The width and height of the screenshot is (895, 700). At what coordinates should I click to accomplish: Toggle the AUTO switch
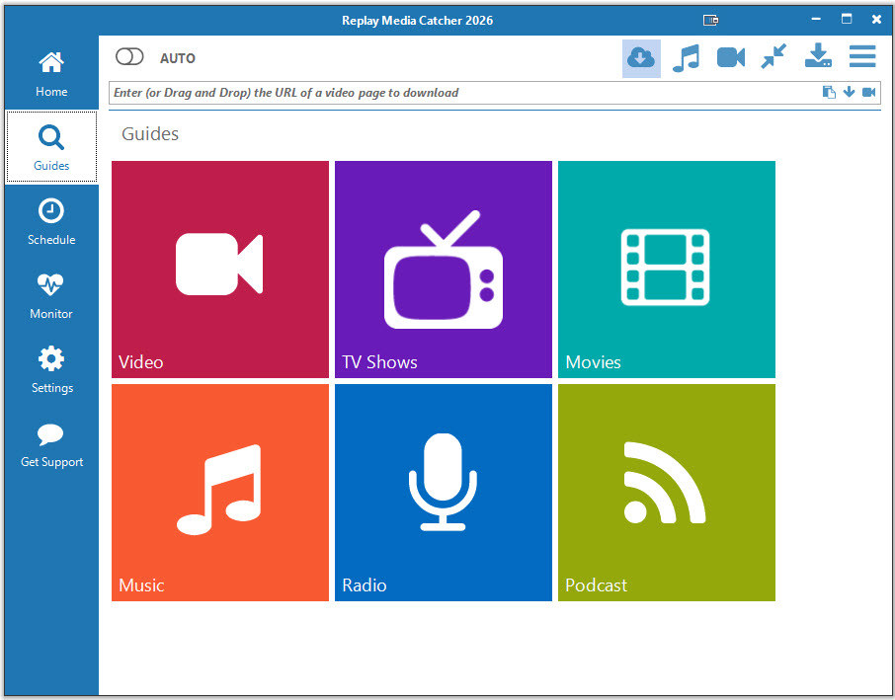(x=130, y=57)
